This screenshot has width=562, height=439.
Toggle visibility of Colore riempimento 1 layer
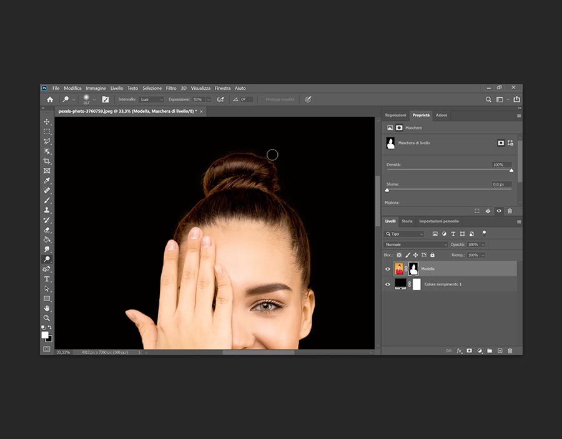point(388,284)
